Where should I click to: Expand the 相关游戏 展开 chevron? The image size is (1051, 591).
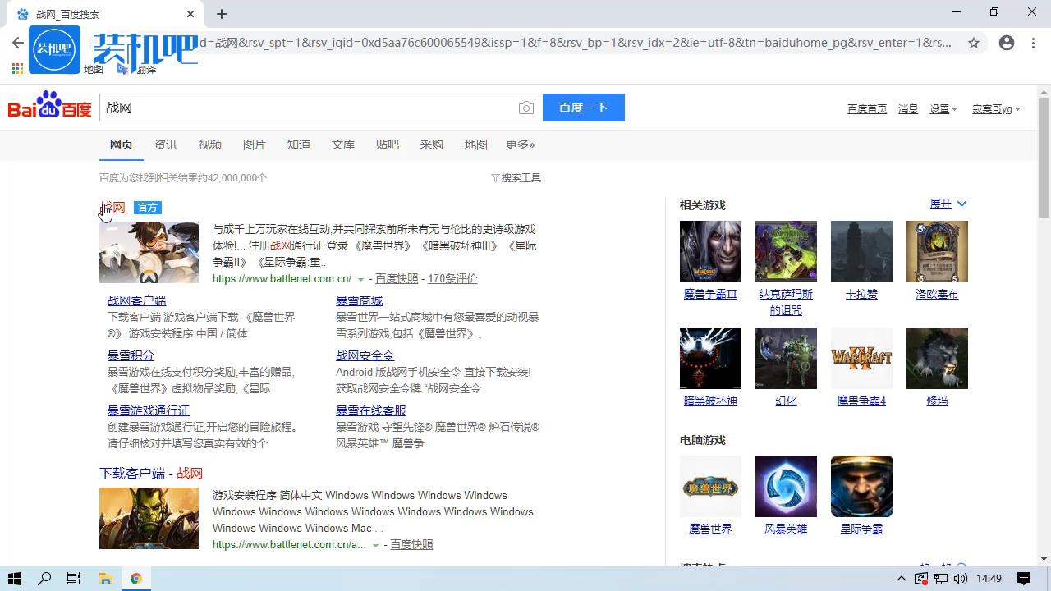962,204
